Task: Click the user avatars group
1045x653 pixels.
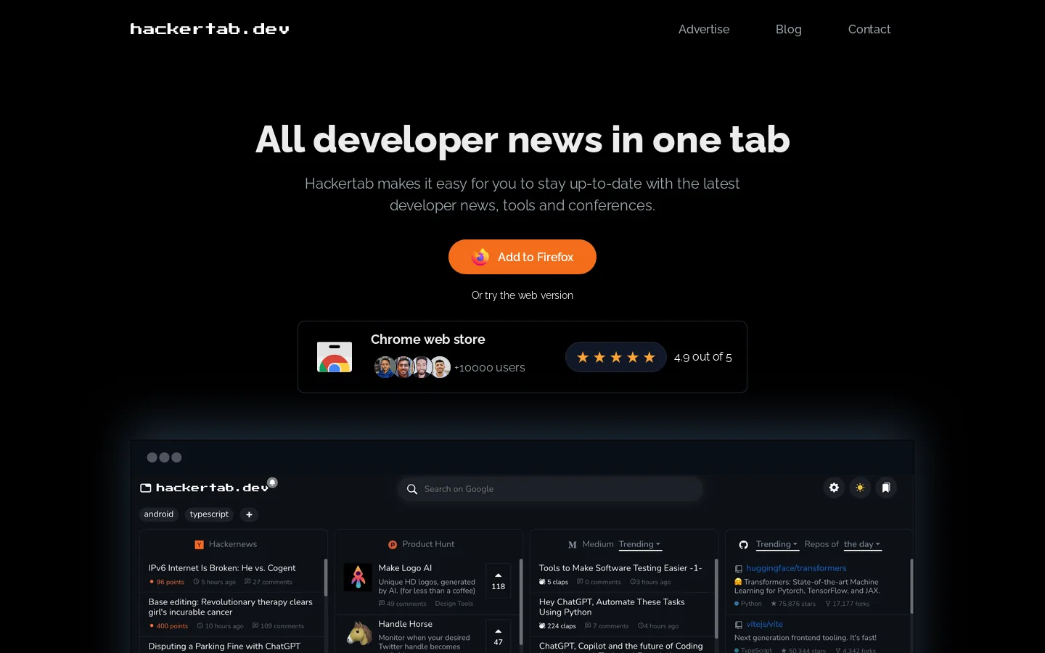Action: tap(412, 367)
